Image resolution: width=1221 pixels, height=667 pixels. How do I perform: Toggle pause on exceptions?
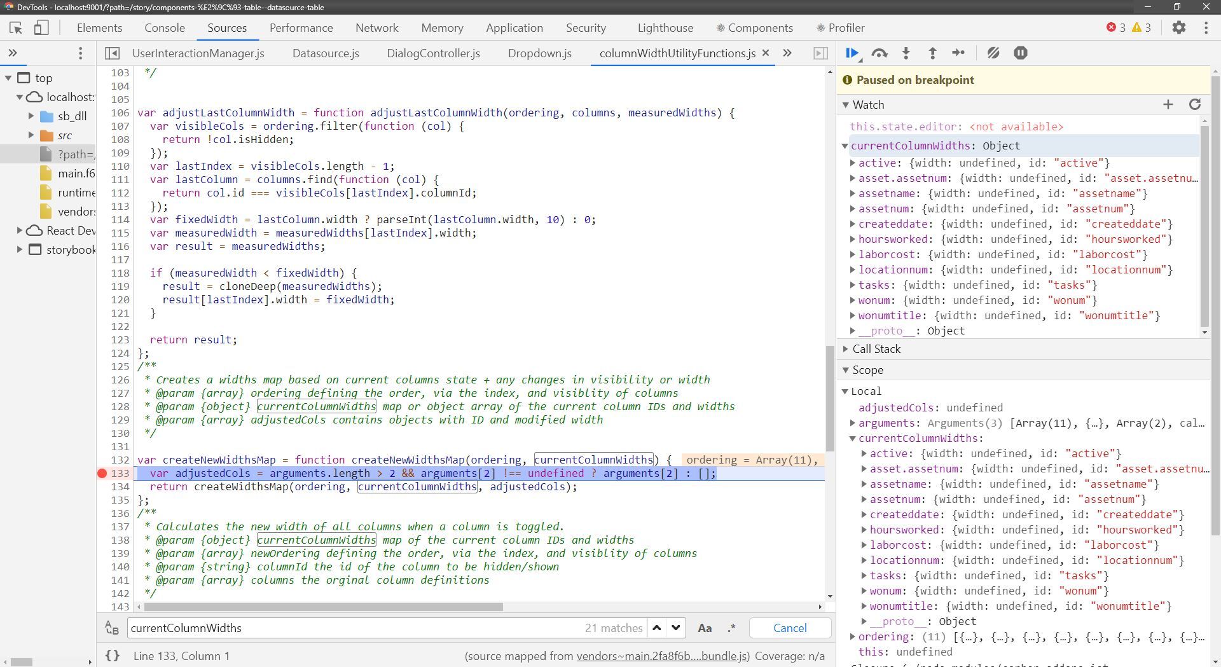[1020, 53]
